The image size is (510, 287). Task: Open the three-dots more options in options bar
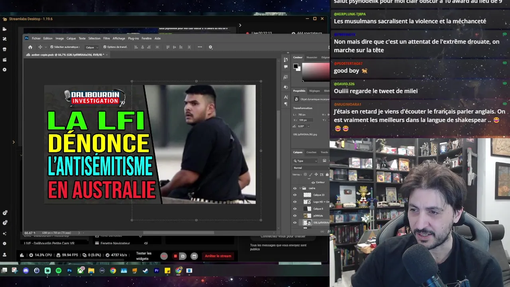coord(200,47)
